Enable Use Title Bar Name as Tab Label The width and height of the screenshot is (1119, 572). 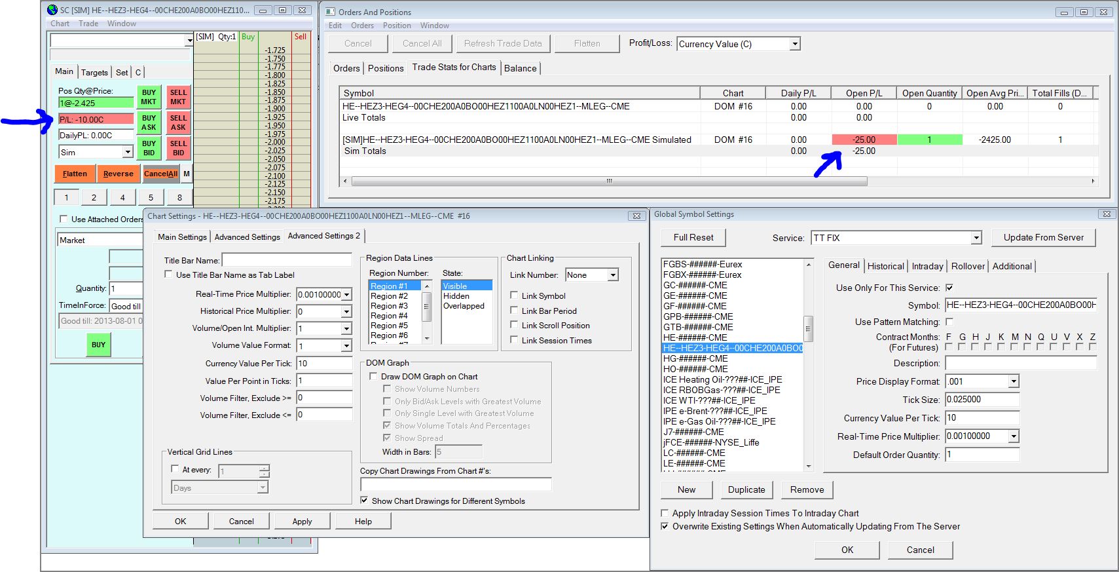(x=169, y=275)
